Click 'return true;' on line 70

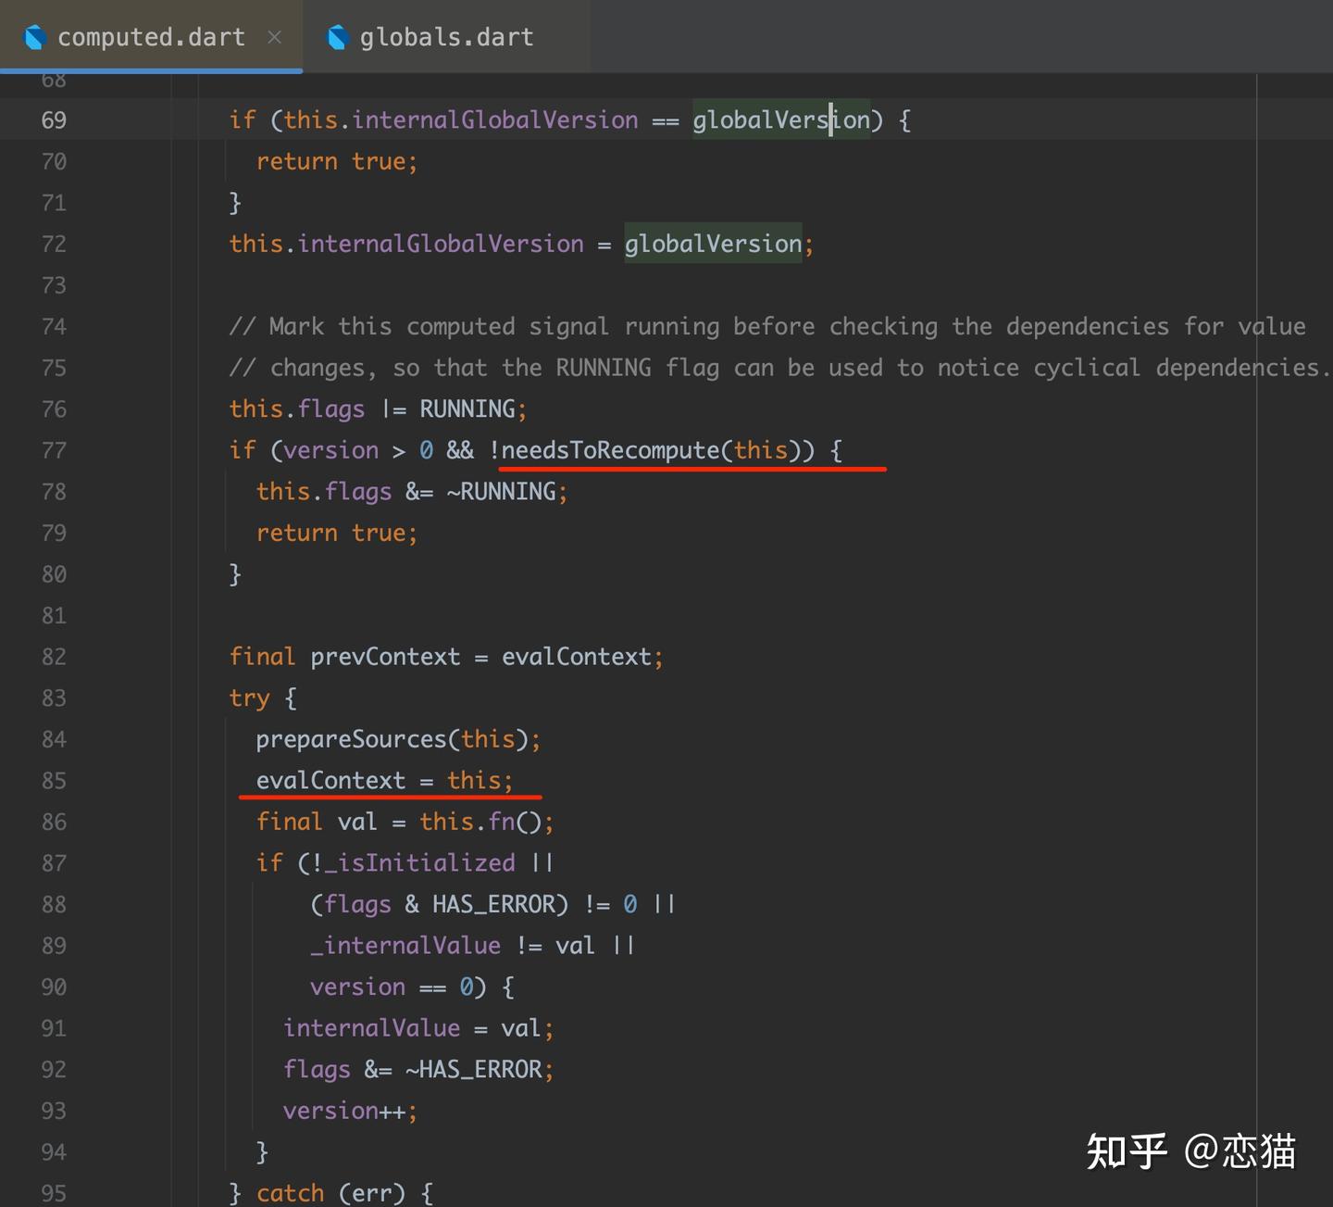337,161
